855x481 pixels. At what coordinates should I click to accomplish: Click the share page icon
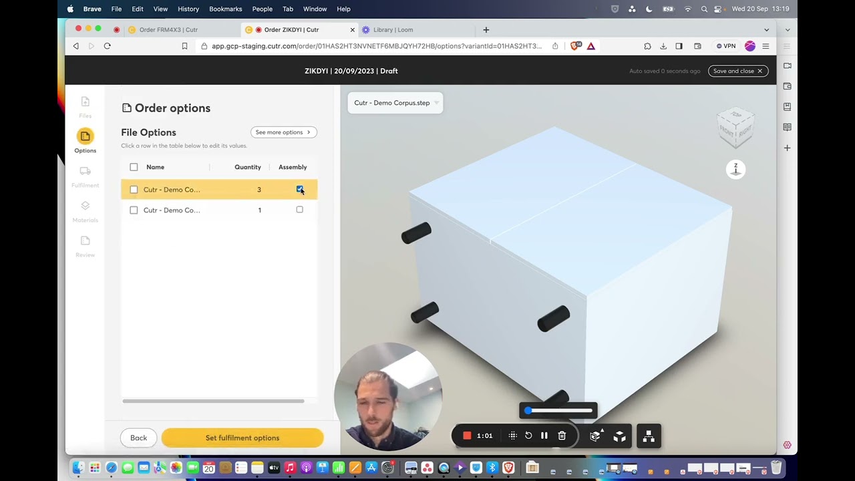click(x=555, y=46)
